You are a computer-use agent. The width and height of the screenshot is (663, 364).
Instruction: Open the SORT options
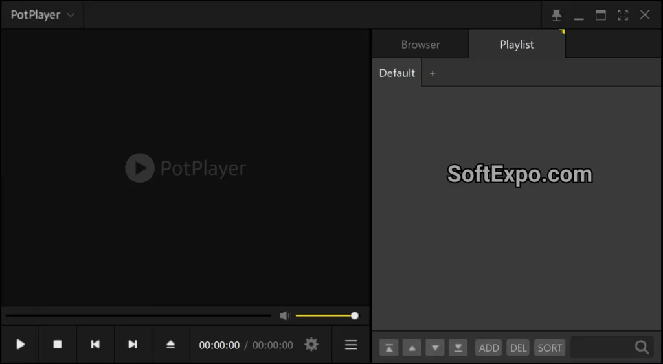(550, 348)
